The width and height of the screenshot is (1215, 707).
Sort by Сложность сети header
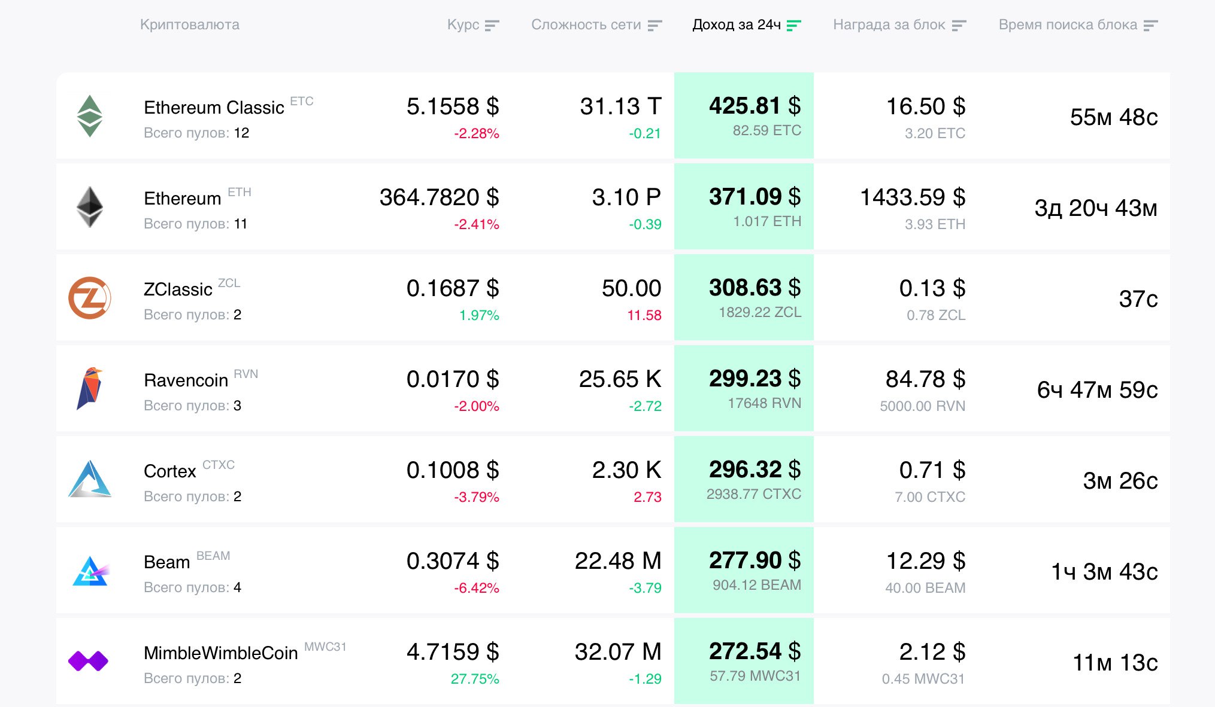click(x=586, y=25)
